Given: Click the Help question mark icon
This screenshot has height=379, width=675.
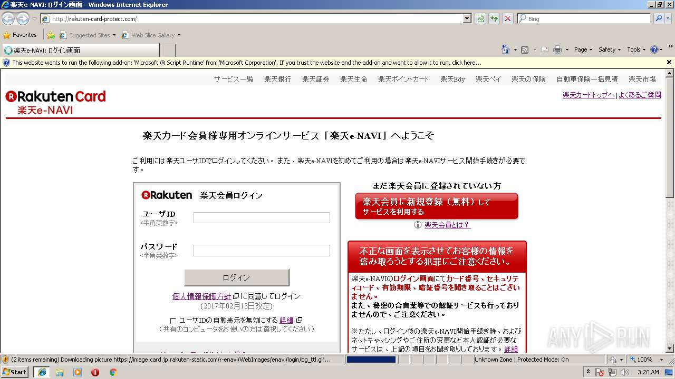Looking at the screenshot, I should [654, 49].
